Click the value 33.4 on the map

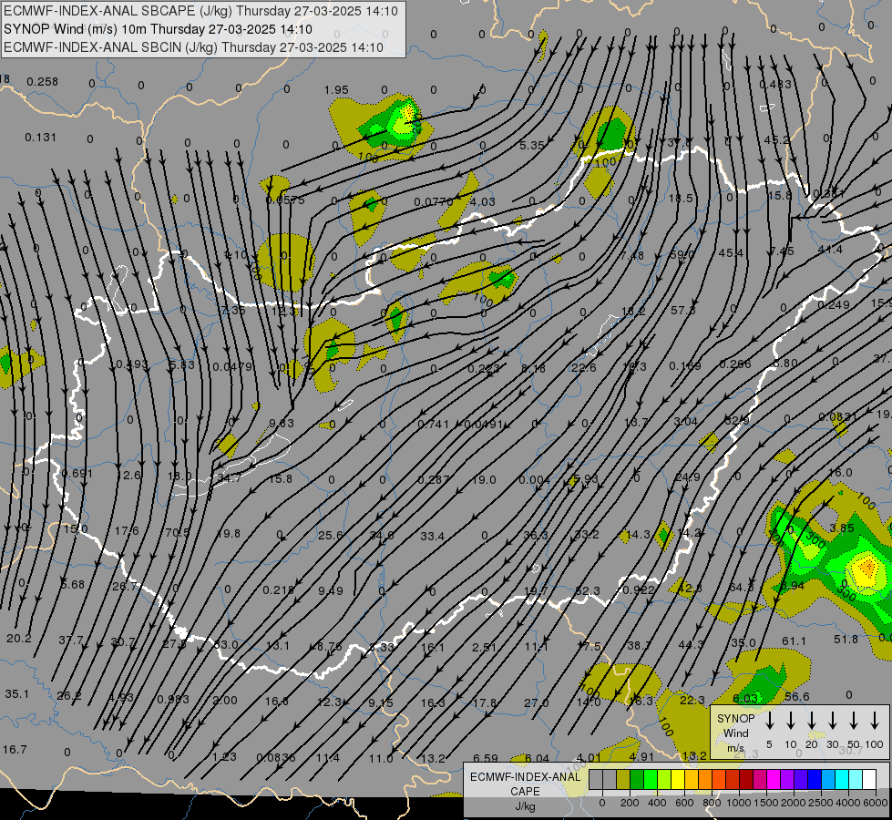coord(433,536)
